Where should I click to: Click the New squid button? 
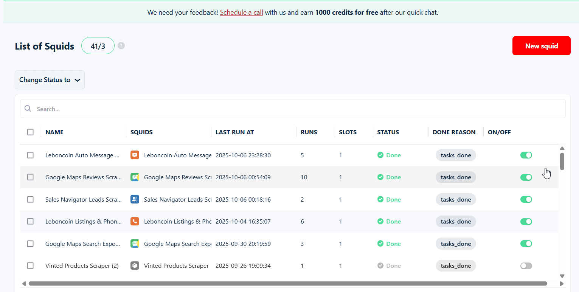(x=541, y=46)
